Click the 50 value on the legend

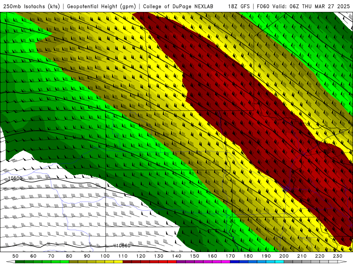[15, 256]
